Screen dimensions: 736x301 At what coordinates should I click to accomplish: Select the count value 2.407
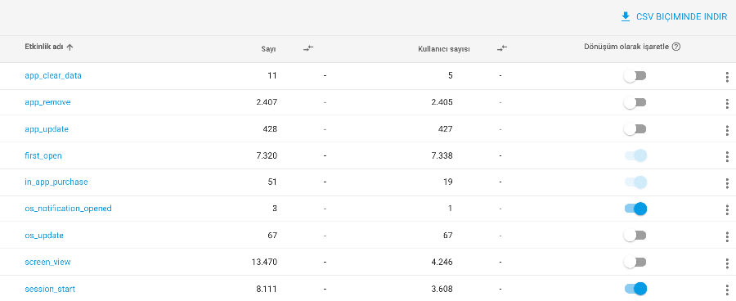click(267, 102)
